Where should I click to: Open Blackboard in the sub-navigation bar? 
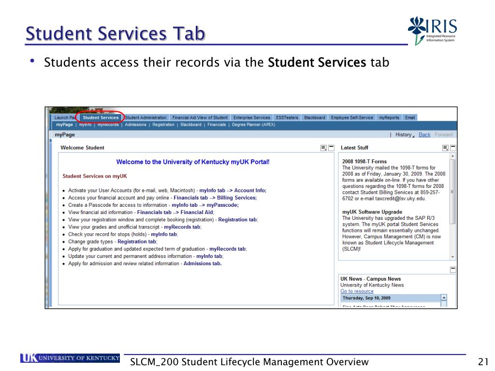[x=190, y=125]
